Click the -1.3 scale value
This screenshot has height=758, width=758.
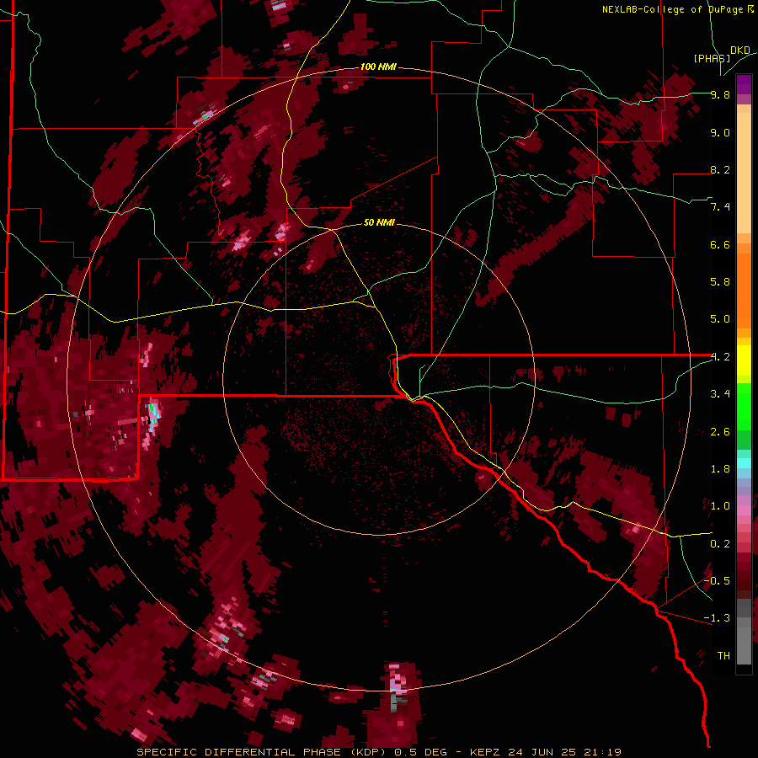[717, 618]
